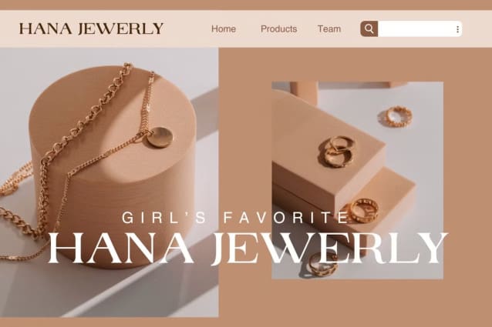Click the round gold pendant on necklace
This screenshot has height=327, width=492.
pyautogui.click(x=160, y=137)
